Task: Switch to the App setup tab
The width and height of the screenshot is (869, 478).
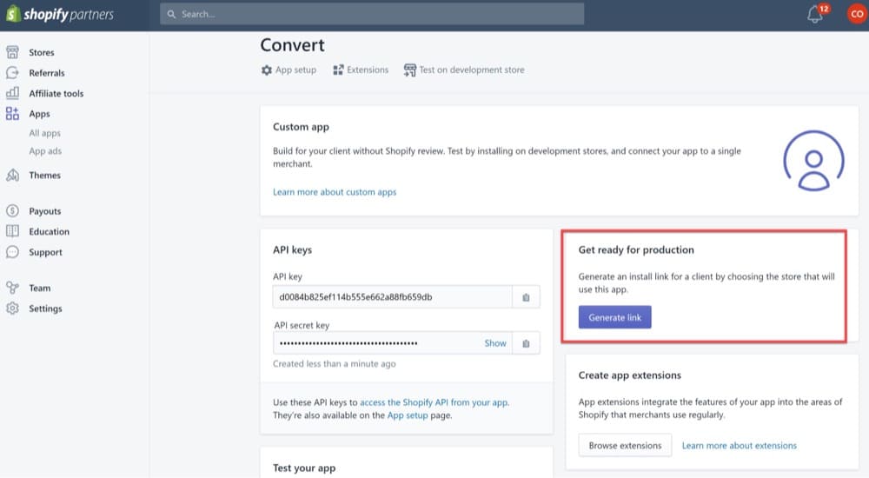Action: (289, 70)
